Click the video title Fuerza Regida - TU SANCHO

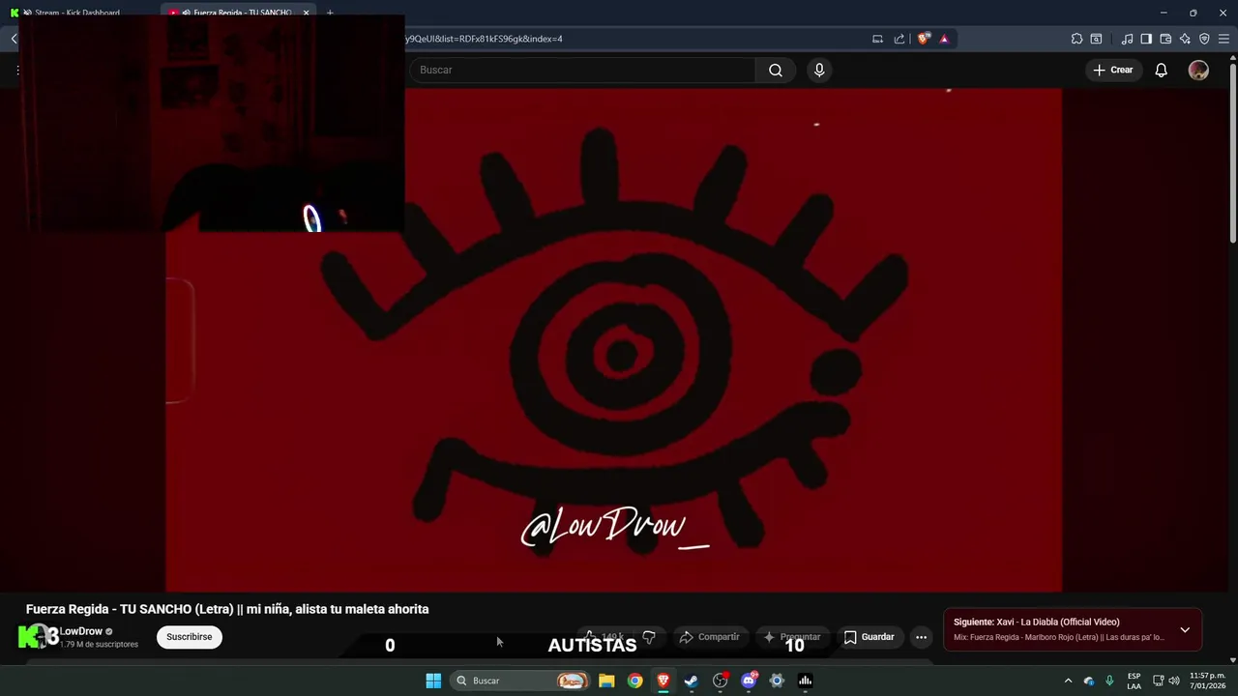(227, 609)
